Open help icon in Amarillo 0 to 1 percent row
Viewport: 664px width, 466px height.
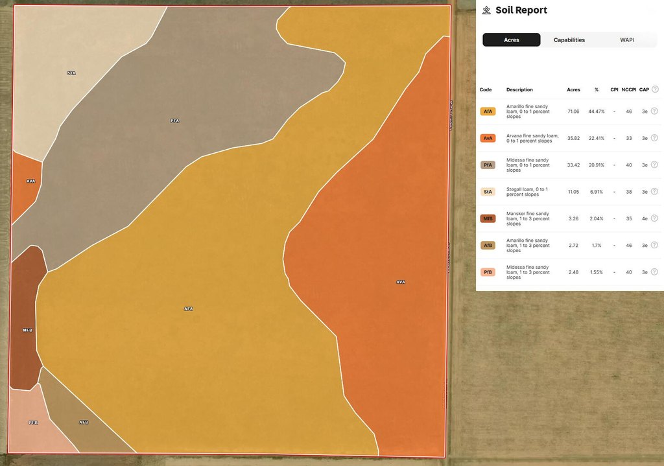(654, 111)
